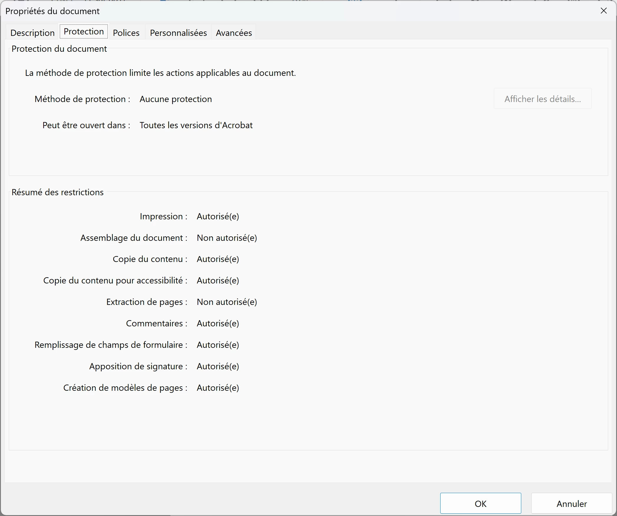This screenshot has height=516, width=617.
Task: Confirm the dialog with OK
Action: point(480,504)
